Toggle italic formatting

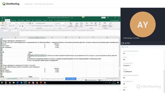[11, 26]
